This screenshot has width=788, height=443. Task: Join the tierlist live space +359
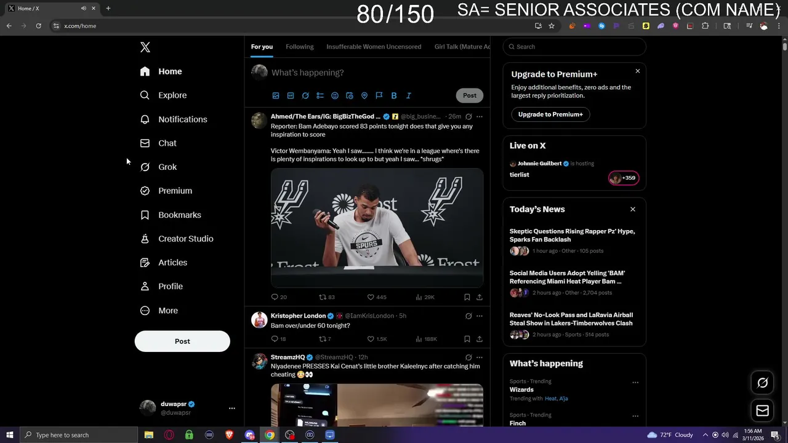624,178
